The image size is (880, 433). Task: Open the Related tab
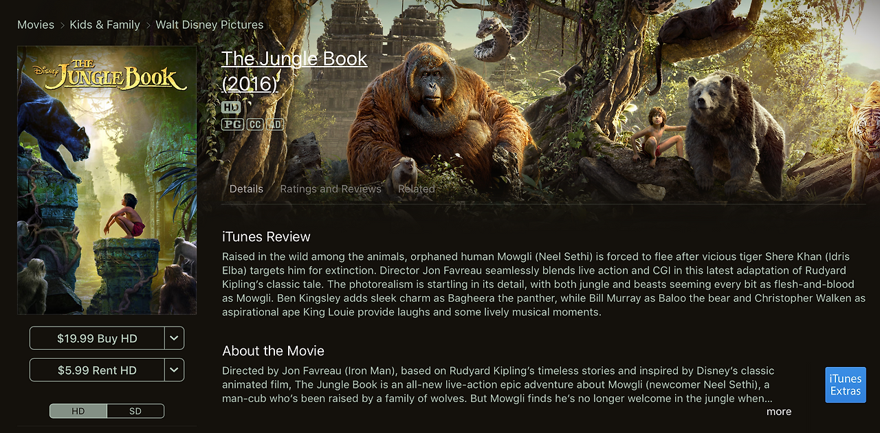pyautogui.click(x=417, y=189)
